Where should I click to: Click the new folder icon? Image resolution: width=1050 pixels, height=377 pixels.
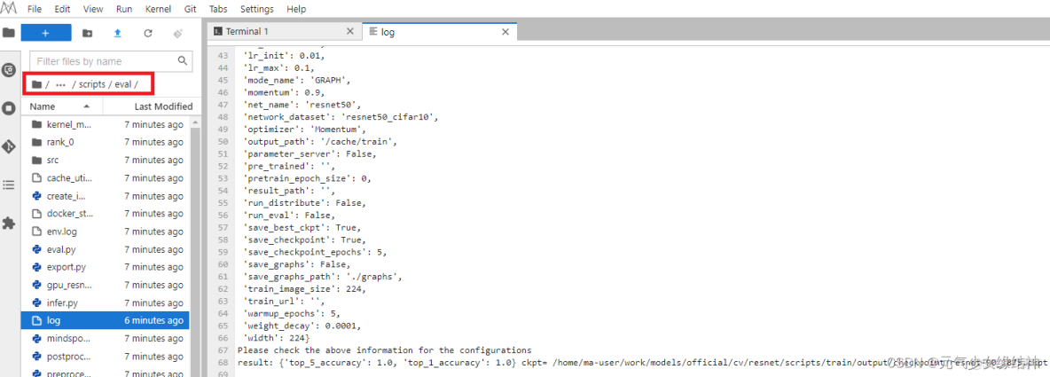point(87,33)
